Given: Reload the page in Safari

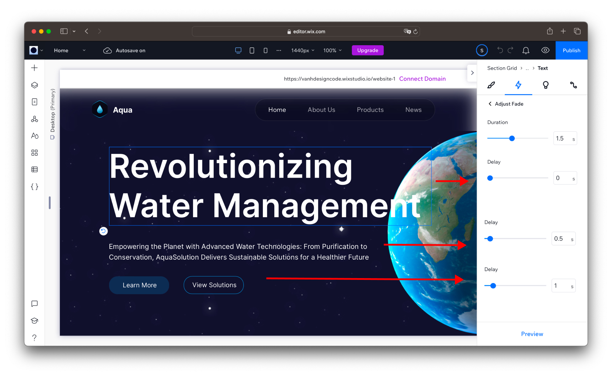Looking at the screenshot, I should tap(415, 31).
